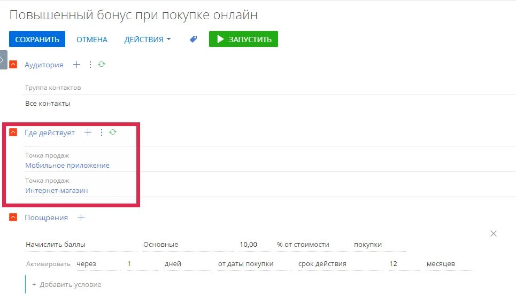Click the Поощрения section title
The width and height of the screenshot is (516, 304).
(46, 217)
